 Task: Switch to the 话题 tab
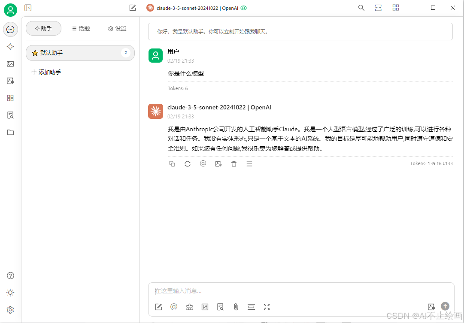click(x=81, y=28)
